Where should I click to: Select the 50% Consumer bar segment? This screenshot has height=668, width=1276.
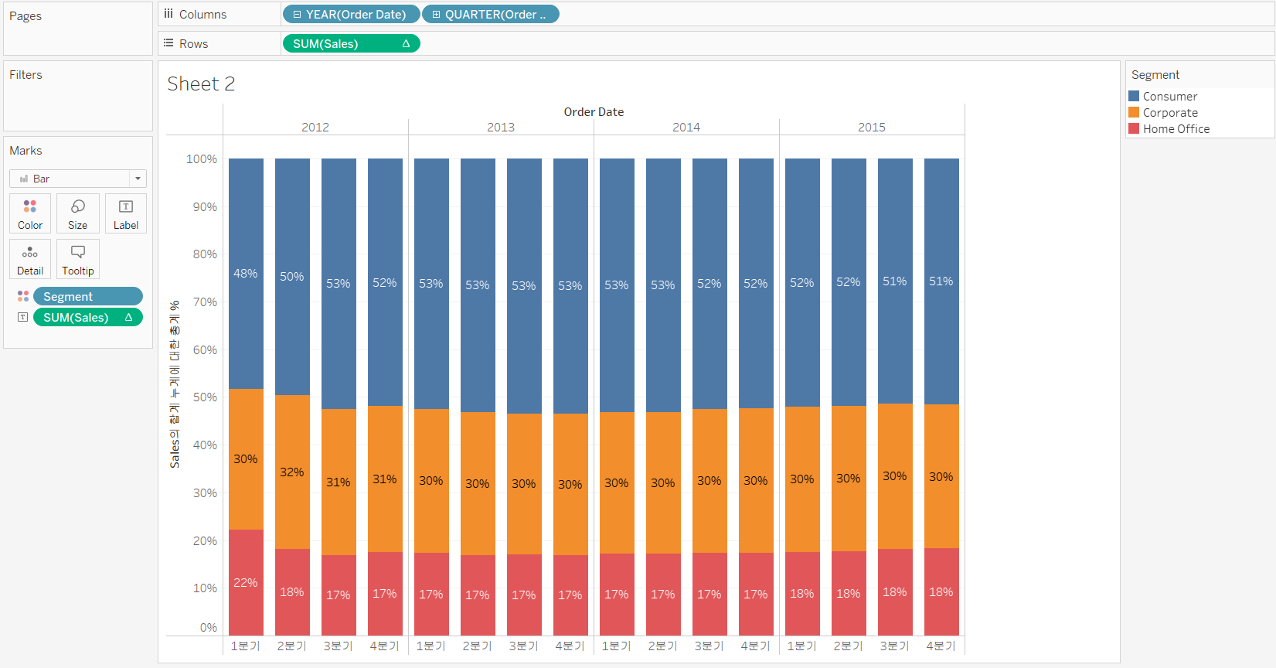tap(292, 277)
